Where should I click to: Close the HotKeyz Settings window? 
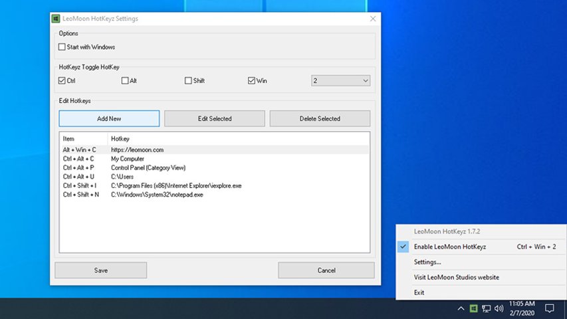pos(373,19)
